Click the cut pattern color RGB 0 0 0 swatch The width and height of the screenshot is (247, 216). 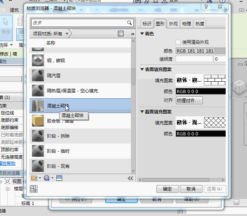coord(201,134)
